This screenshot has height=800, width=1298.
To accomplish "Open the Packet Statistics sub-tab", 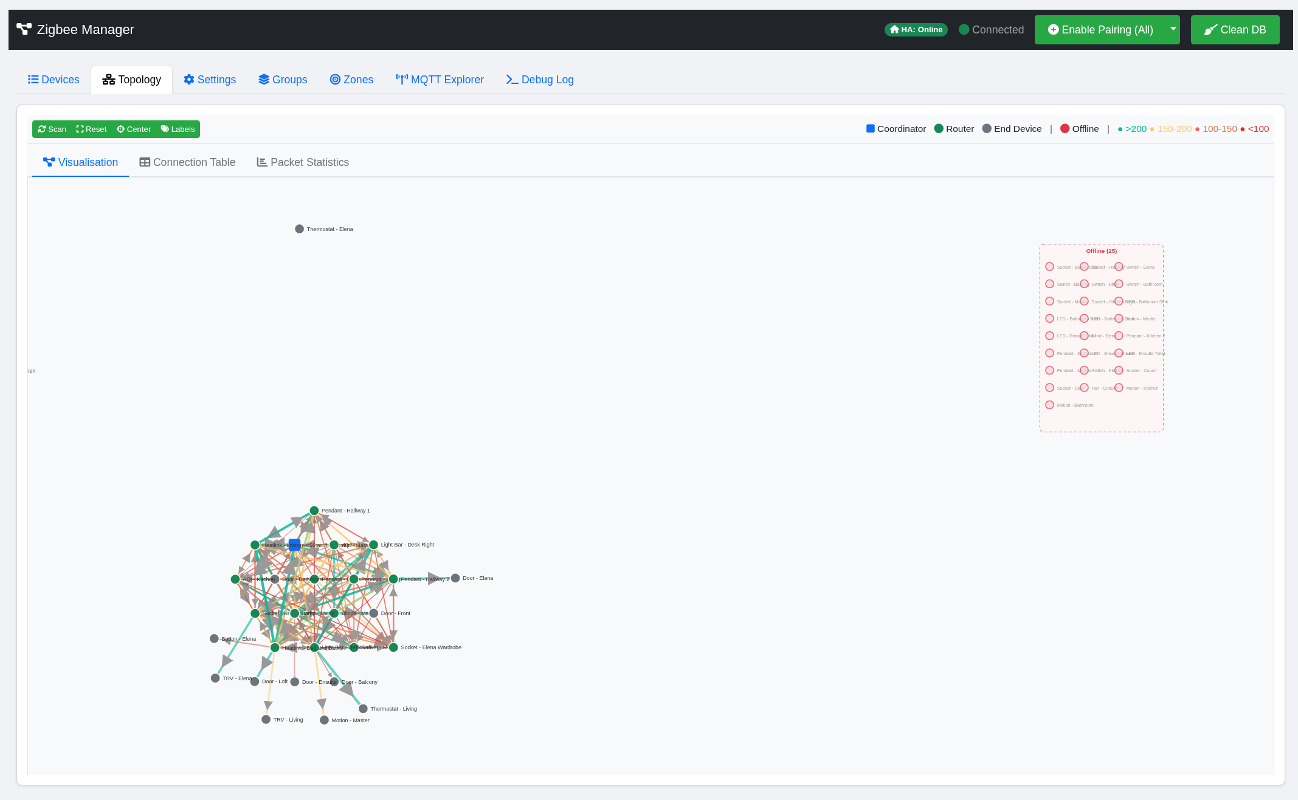I will 303,162.
